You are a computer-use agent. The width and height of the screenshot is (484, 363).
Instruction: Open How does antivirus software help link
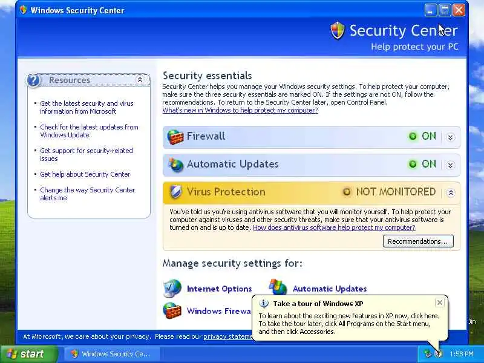(335, 227)
